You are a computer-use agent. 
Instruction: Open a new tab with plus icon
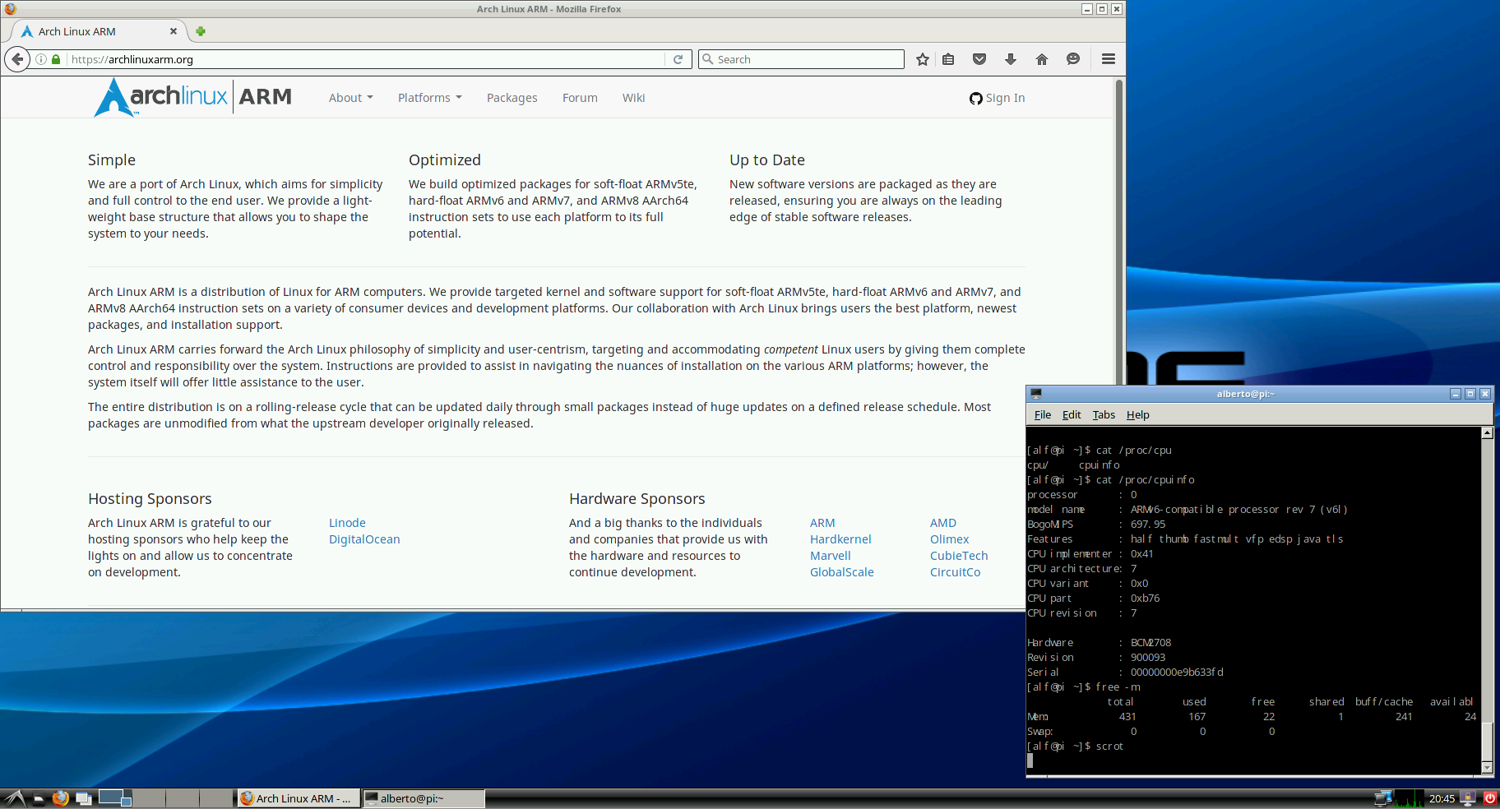tap(201, 31)
